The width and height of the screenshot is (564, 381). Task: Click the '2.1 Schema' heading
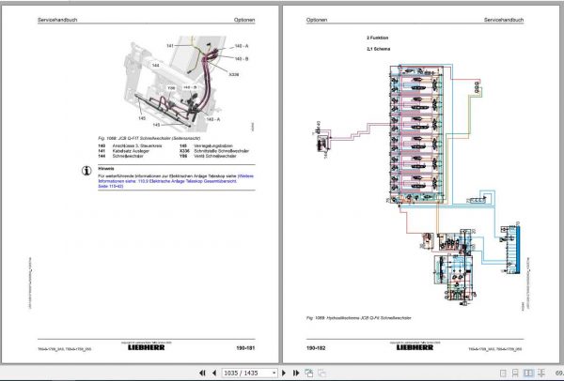point(378,49)
